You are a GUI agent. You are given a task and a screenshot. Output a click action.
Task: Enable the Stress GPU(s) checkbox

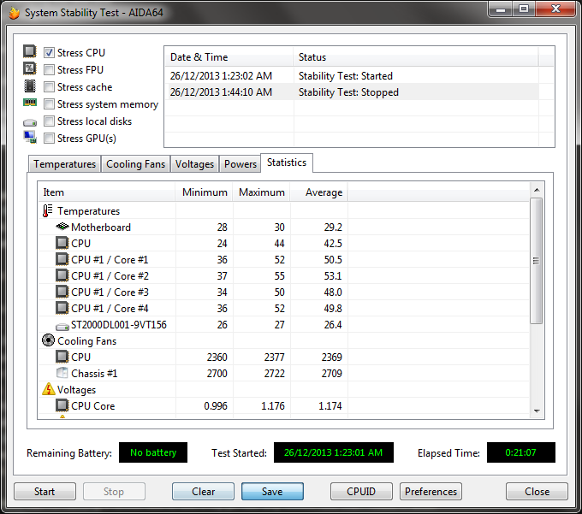click(49, 138)
